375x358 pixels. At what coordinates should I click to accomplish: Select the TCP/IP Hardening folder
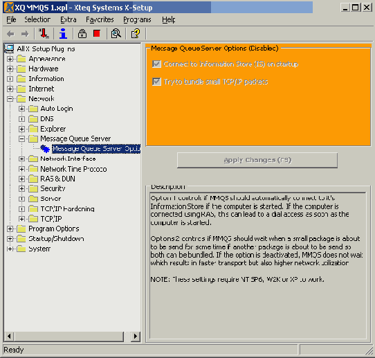click(67, 209)
